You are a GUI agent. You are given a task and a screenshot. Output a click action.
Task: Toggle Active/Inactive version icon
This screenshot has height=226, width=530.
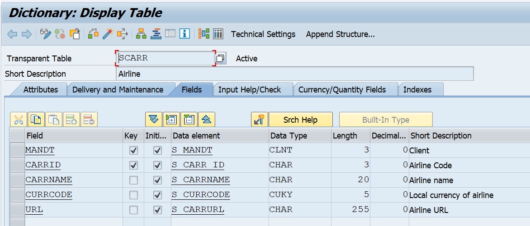click(60, 34)
